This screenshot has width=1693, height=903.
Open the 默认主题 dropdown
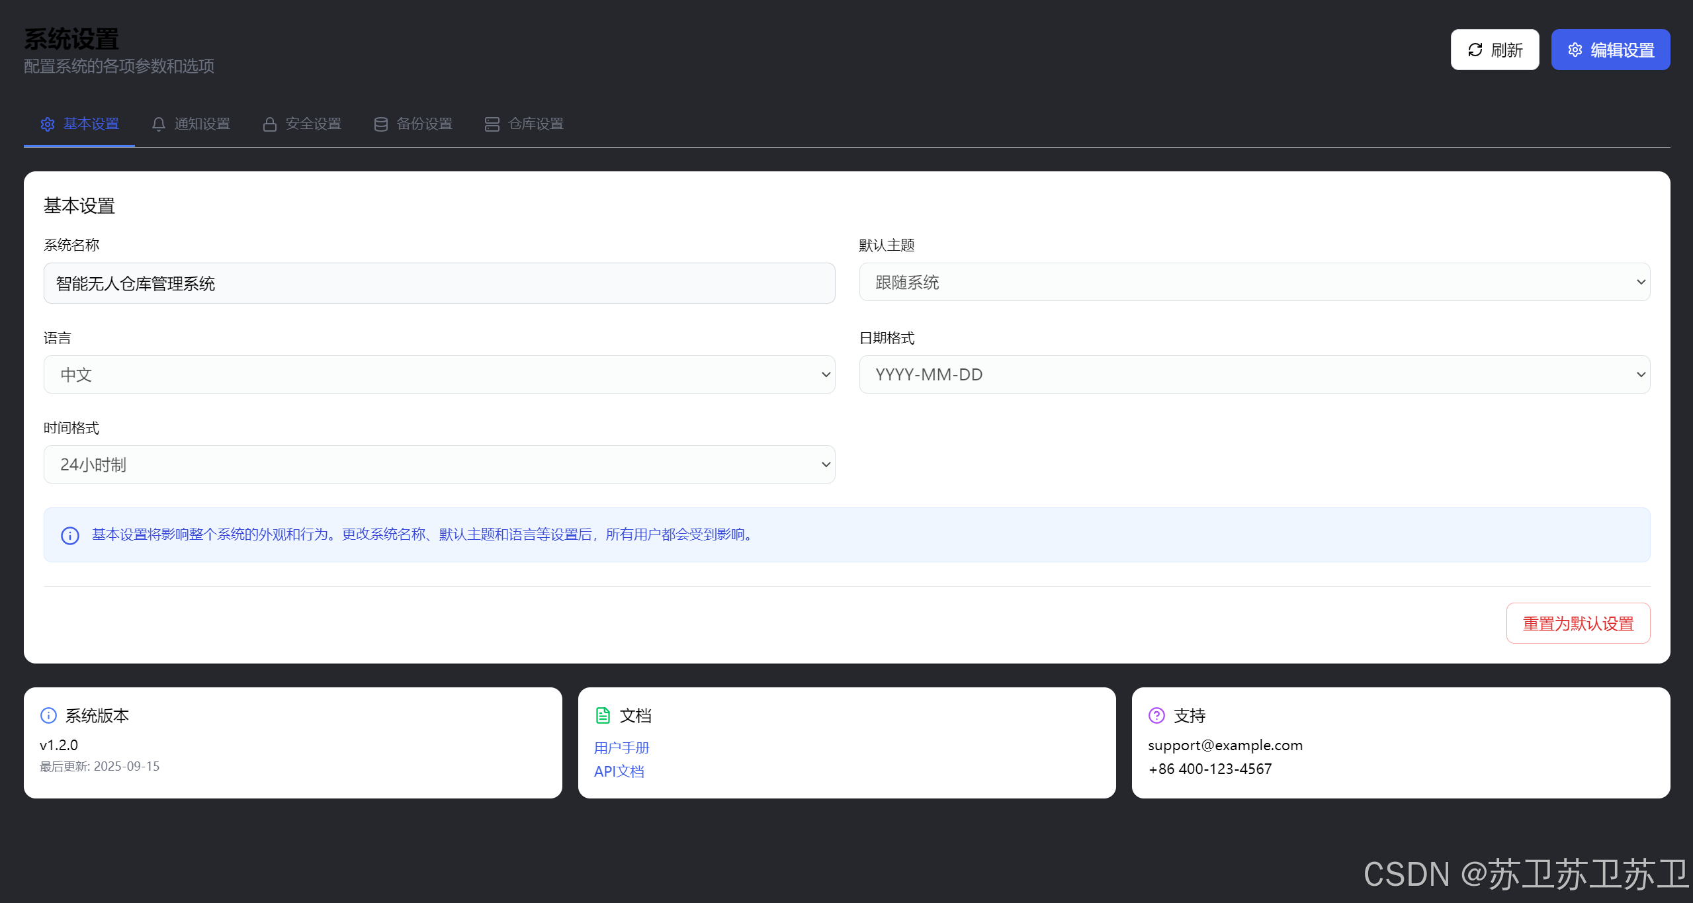(1254, 282)
